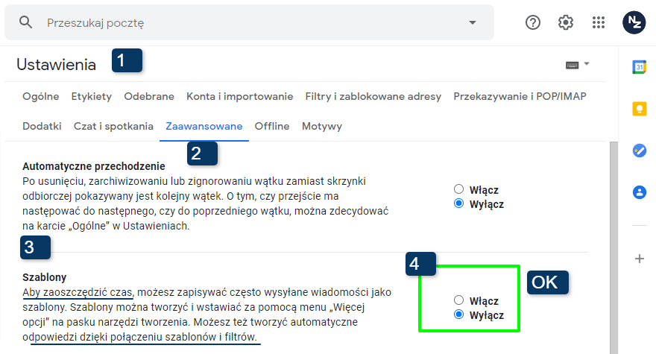
Task: Go to the Motywy tab
Action: 321,126
